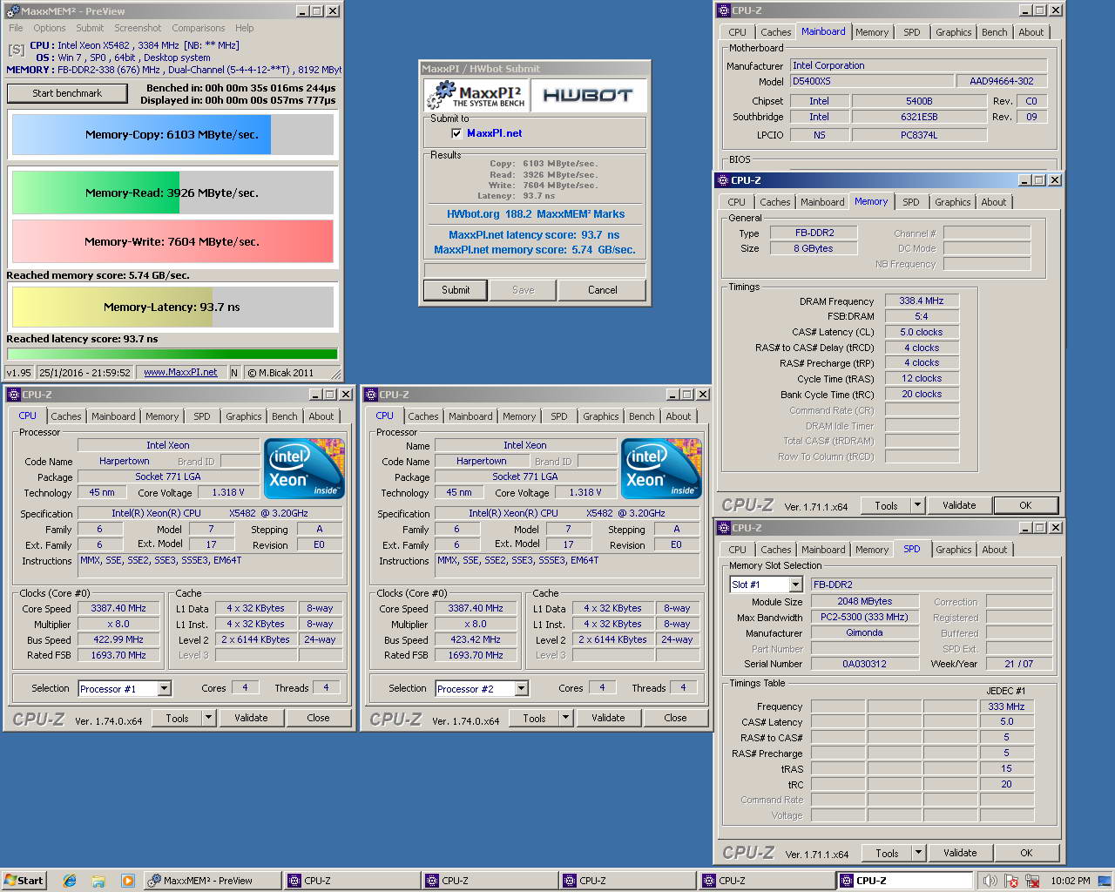
Task: Select the Mainboard tab in the Processor #2 window
Action: (470, 416)
